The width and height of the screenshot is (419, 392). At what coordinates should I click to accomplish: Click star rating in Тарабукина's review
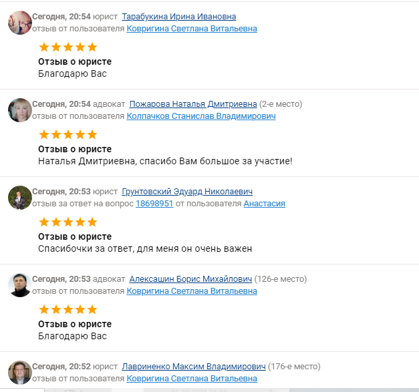point(67,47)
